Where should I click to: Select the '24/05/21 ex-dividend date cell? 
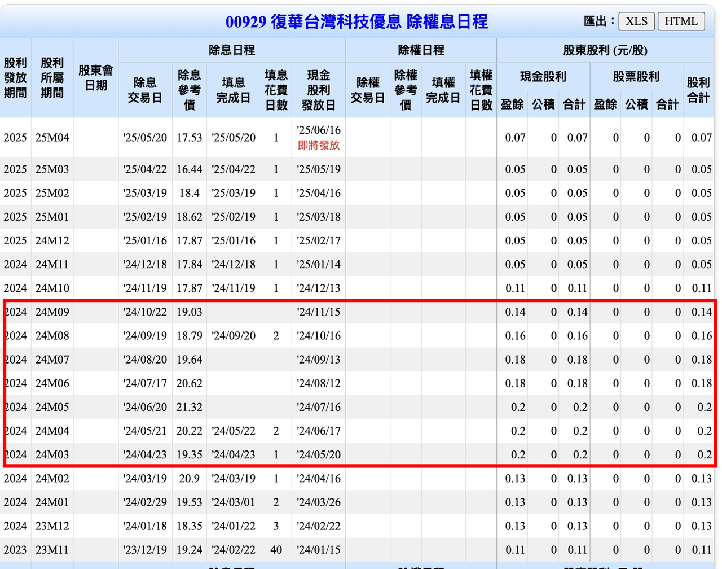(x=145, y=431)
